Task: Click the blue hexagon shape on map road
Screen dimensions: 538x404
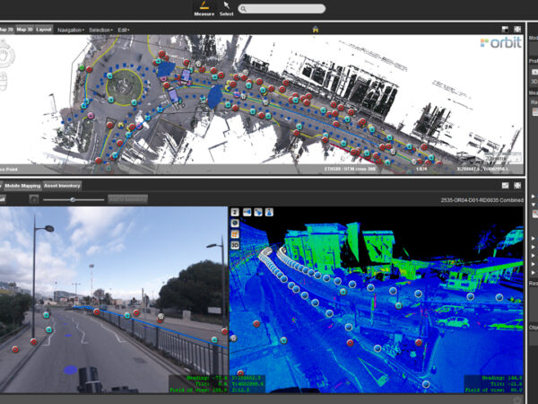Action: click(215, 97)
